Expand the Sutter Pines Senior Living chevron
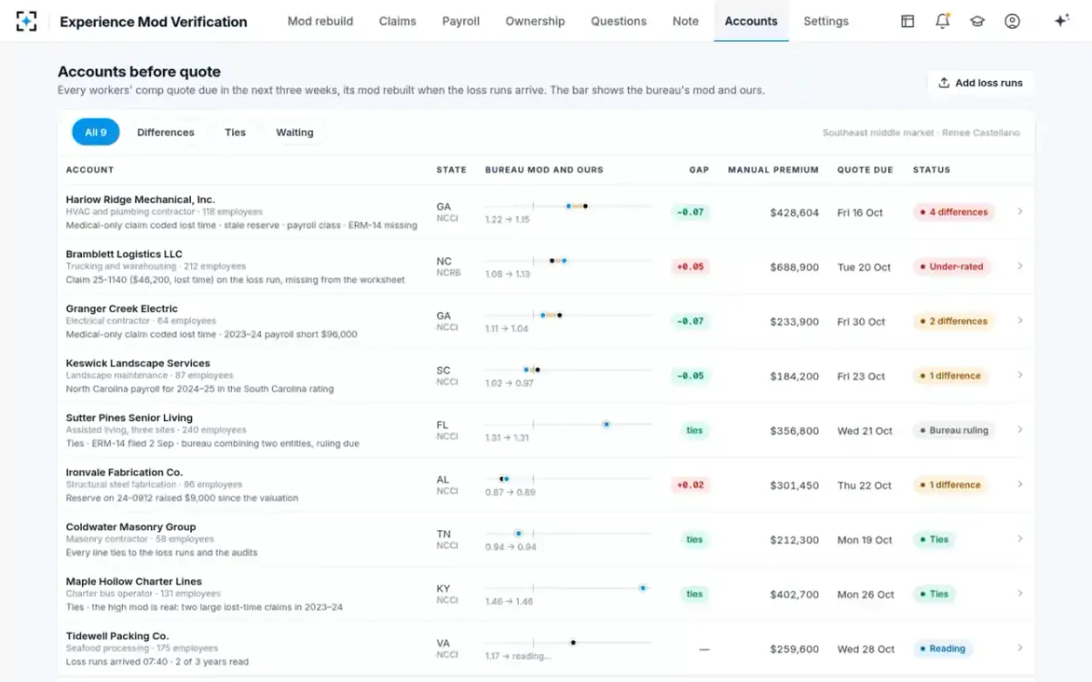 coord(1020,429)
